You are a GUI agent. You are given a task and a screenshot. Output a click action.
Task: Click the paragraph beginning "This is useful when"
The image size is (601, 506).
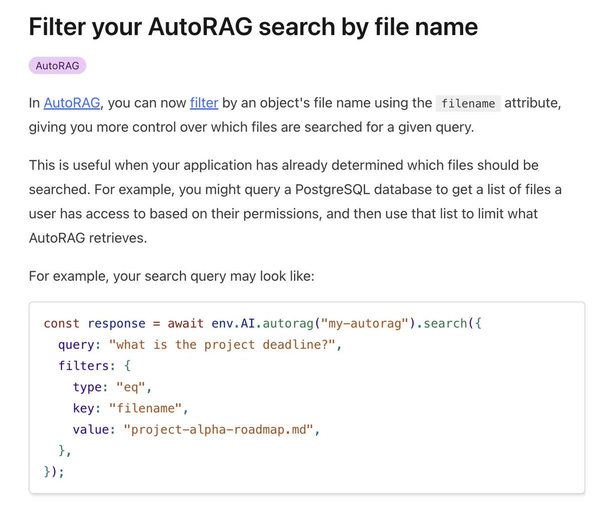coord(295,201)
